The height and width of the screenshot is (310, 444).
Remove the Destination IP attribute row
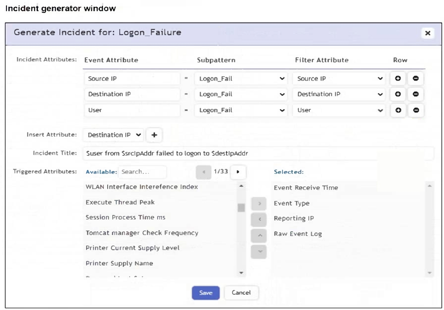415,94
